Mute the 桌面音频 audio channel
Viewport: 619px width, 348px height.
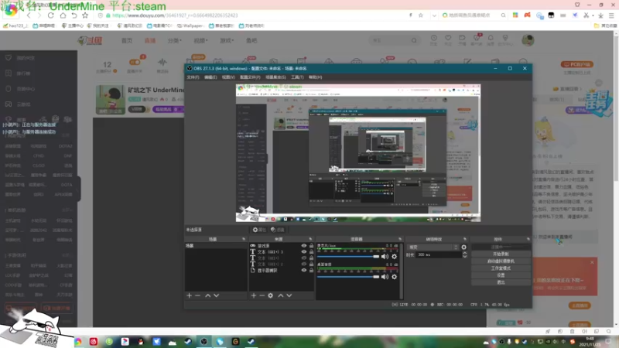click(x=385, y=277)
